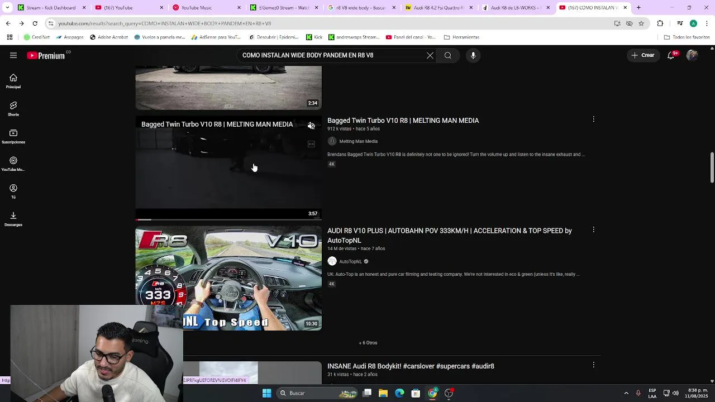Screen dimensions: 715x402
Task: Open Adobe Acrobat bookmark
Action: tap(108, 37)
